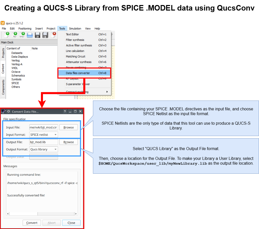The image size is (259, 229).
Task: Open the Help menu
Action: 97,29
